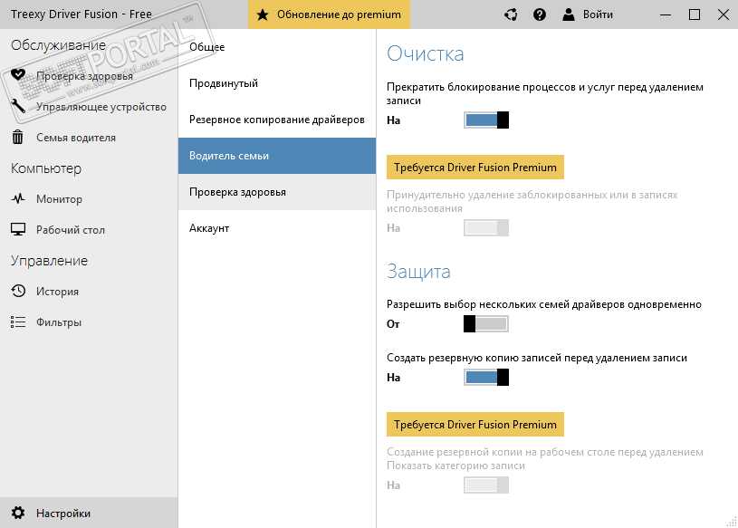
Task: Turn off backup before deletion toggle
Action: (x=486, y=378)
